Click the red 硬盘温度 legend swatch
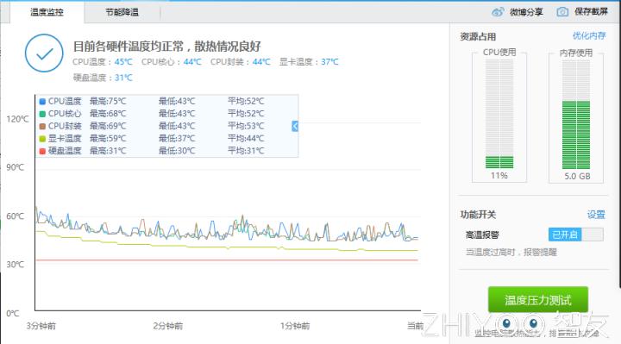The image size is (621, 344). (42, 151)
